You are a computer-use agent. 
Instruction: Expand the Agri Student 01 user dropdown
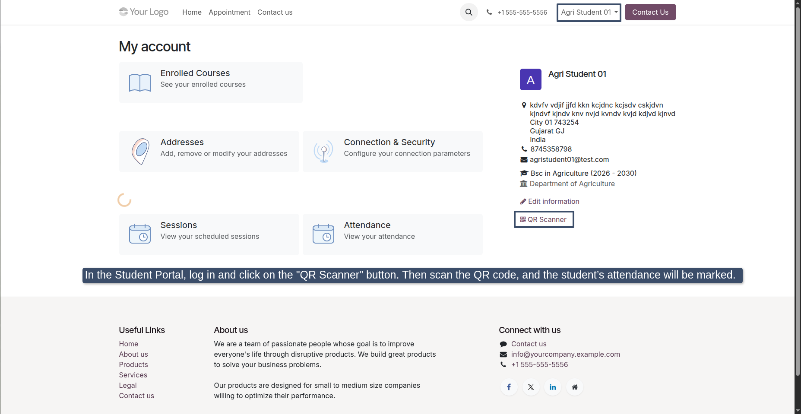[x=589, y=13]
